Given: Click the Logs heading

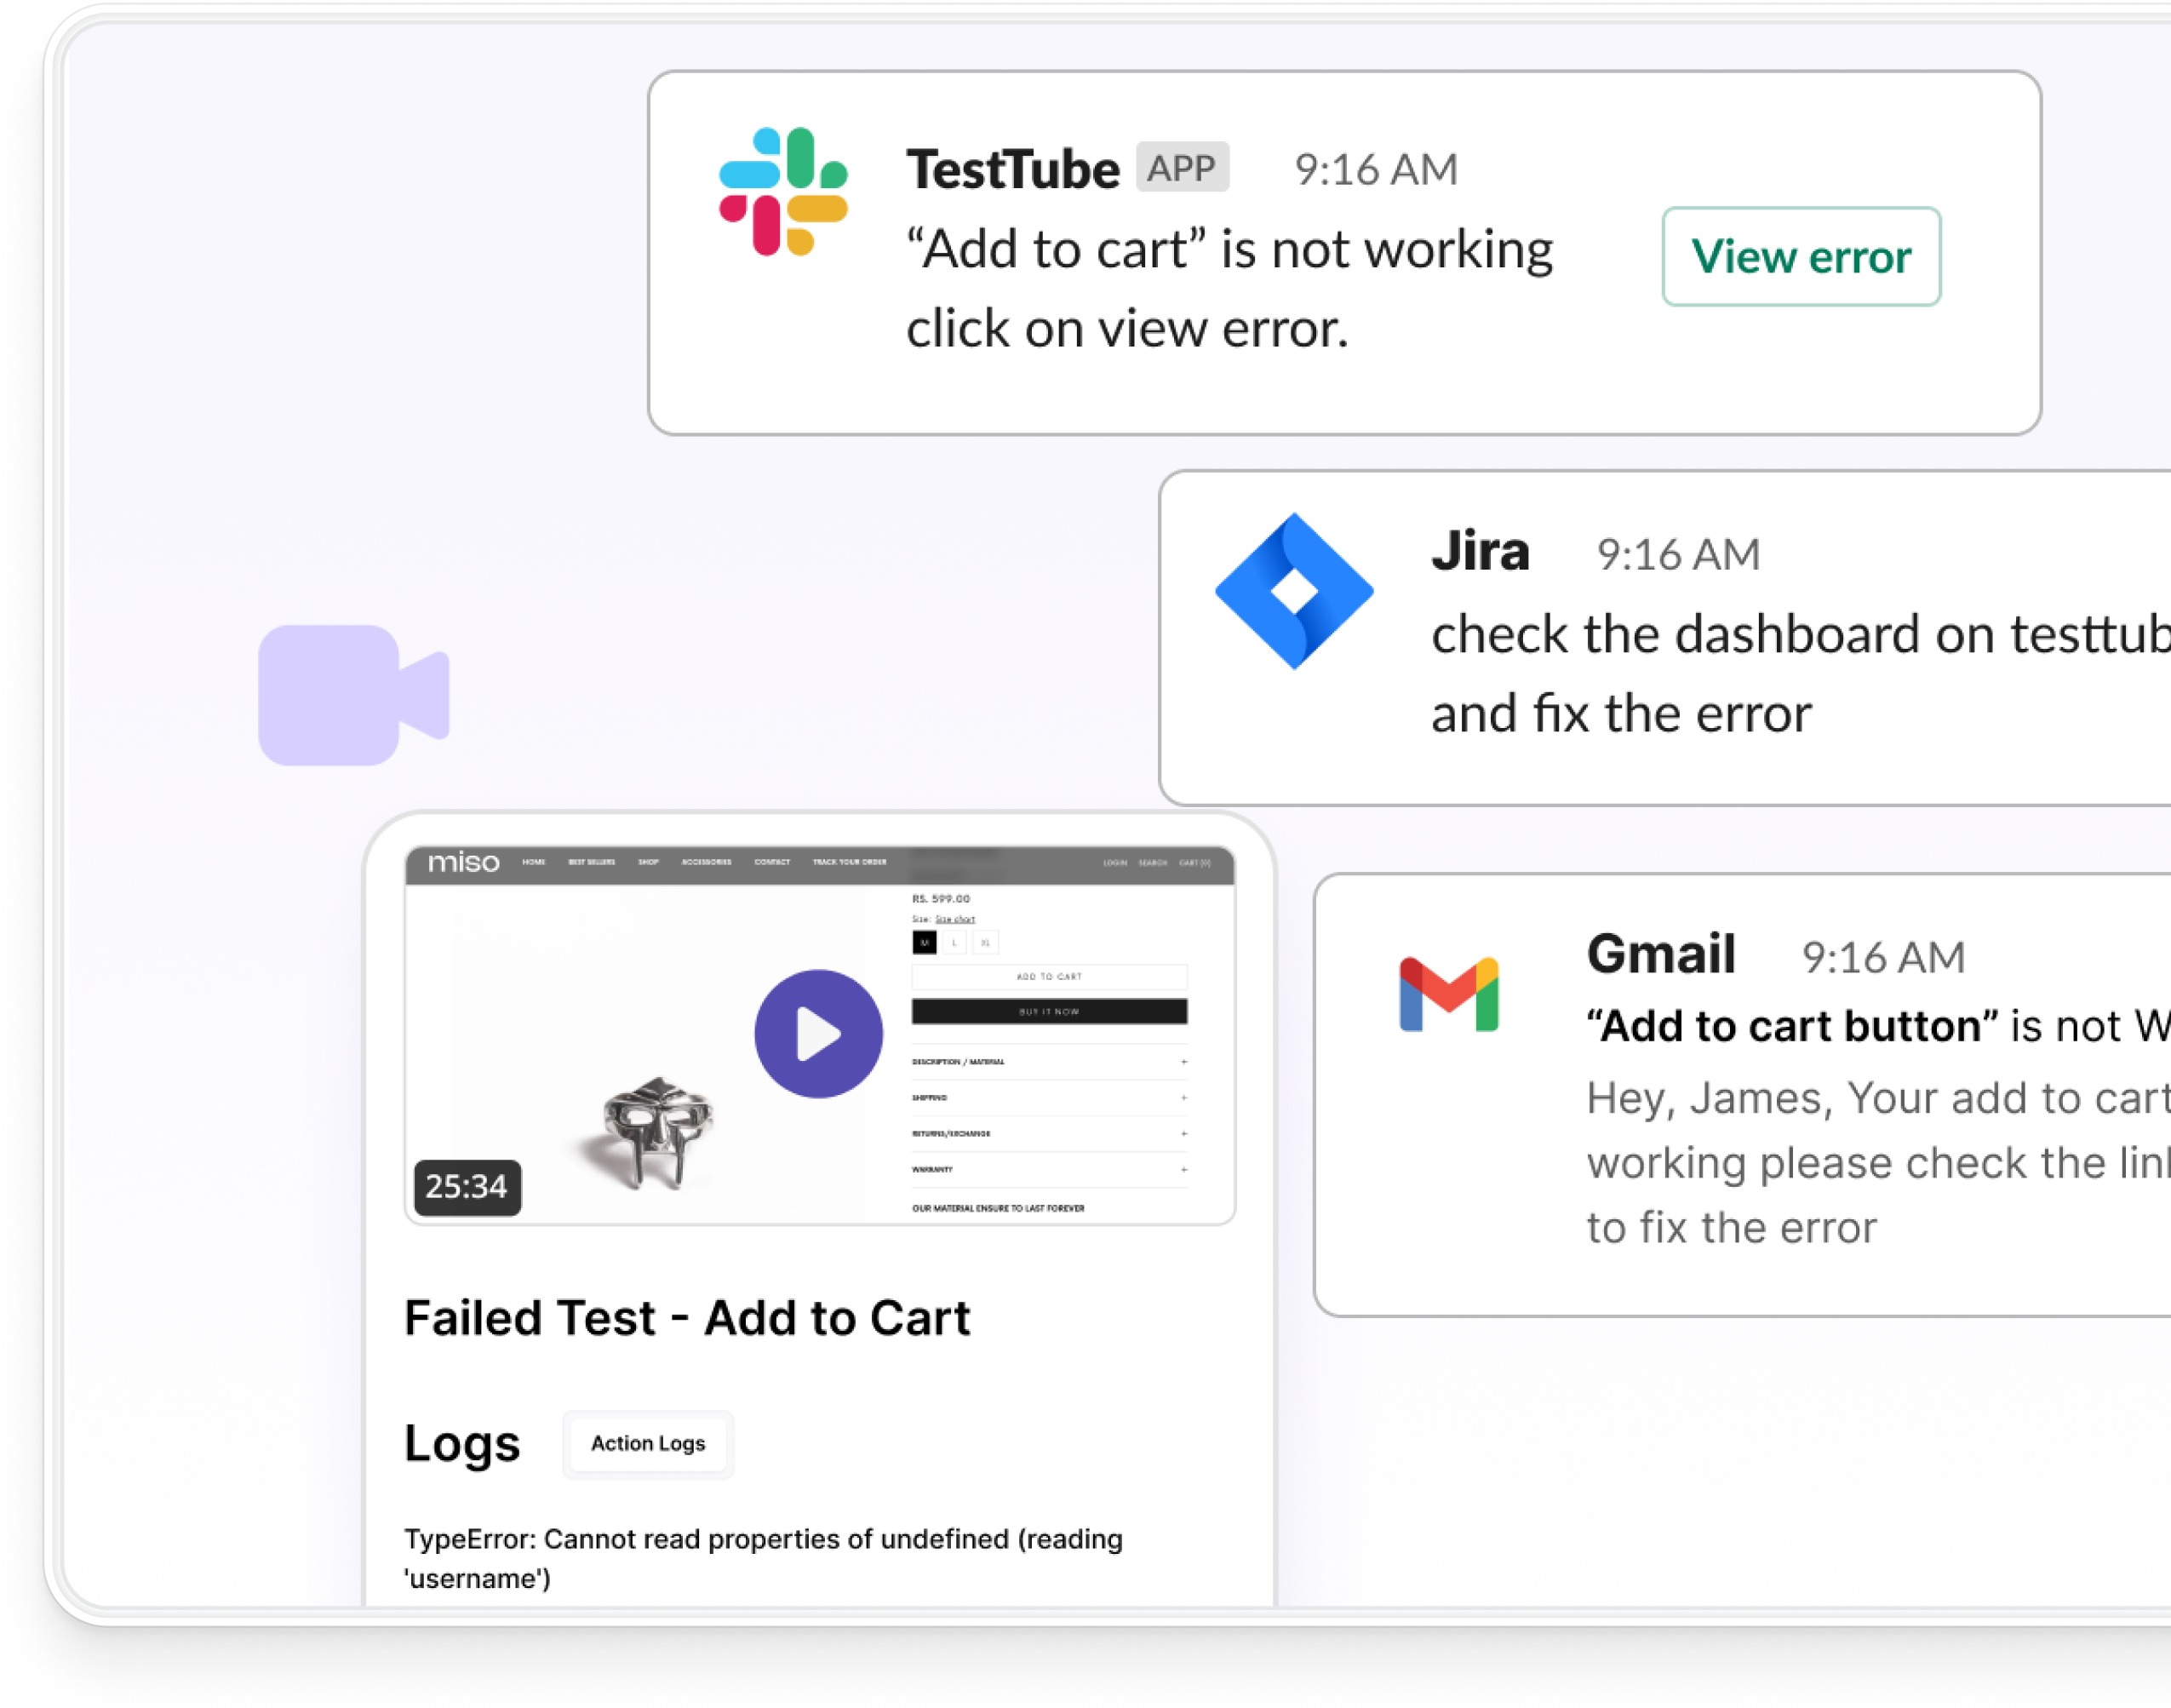Looking at the screenshot, I should [x=462, y=1443].
